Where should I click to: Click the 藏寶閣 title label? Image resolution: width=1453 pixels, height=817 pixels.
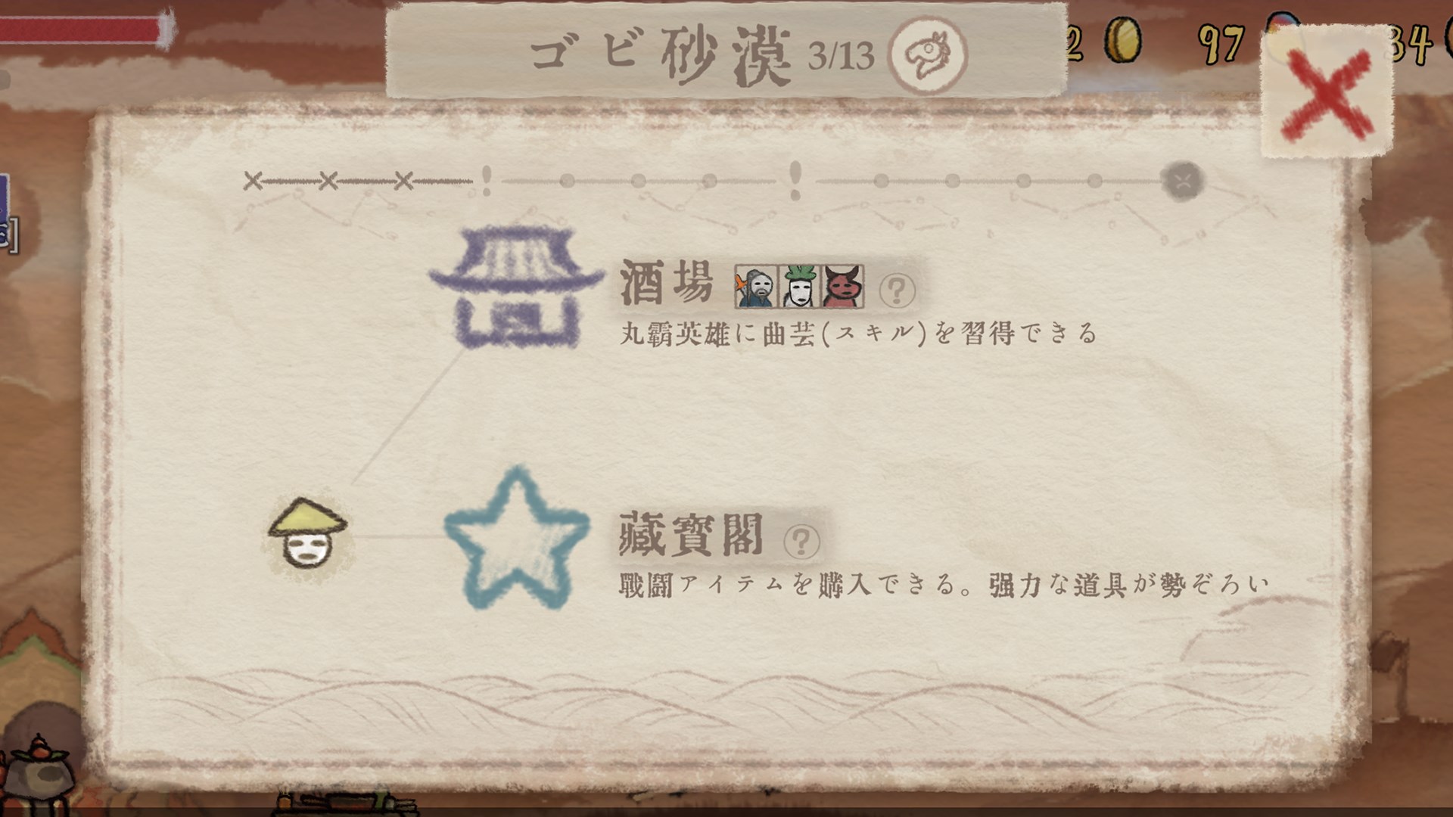[691, 533]
